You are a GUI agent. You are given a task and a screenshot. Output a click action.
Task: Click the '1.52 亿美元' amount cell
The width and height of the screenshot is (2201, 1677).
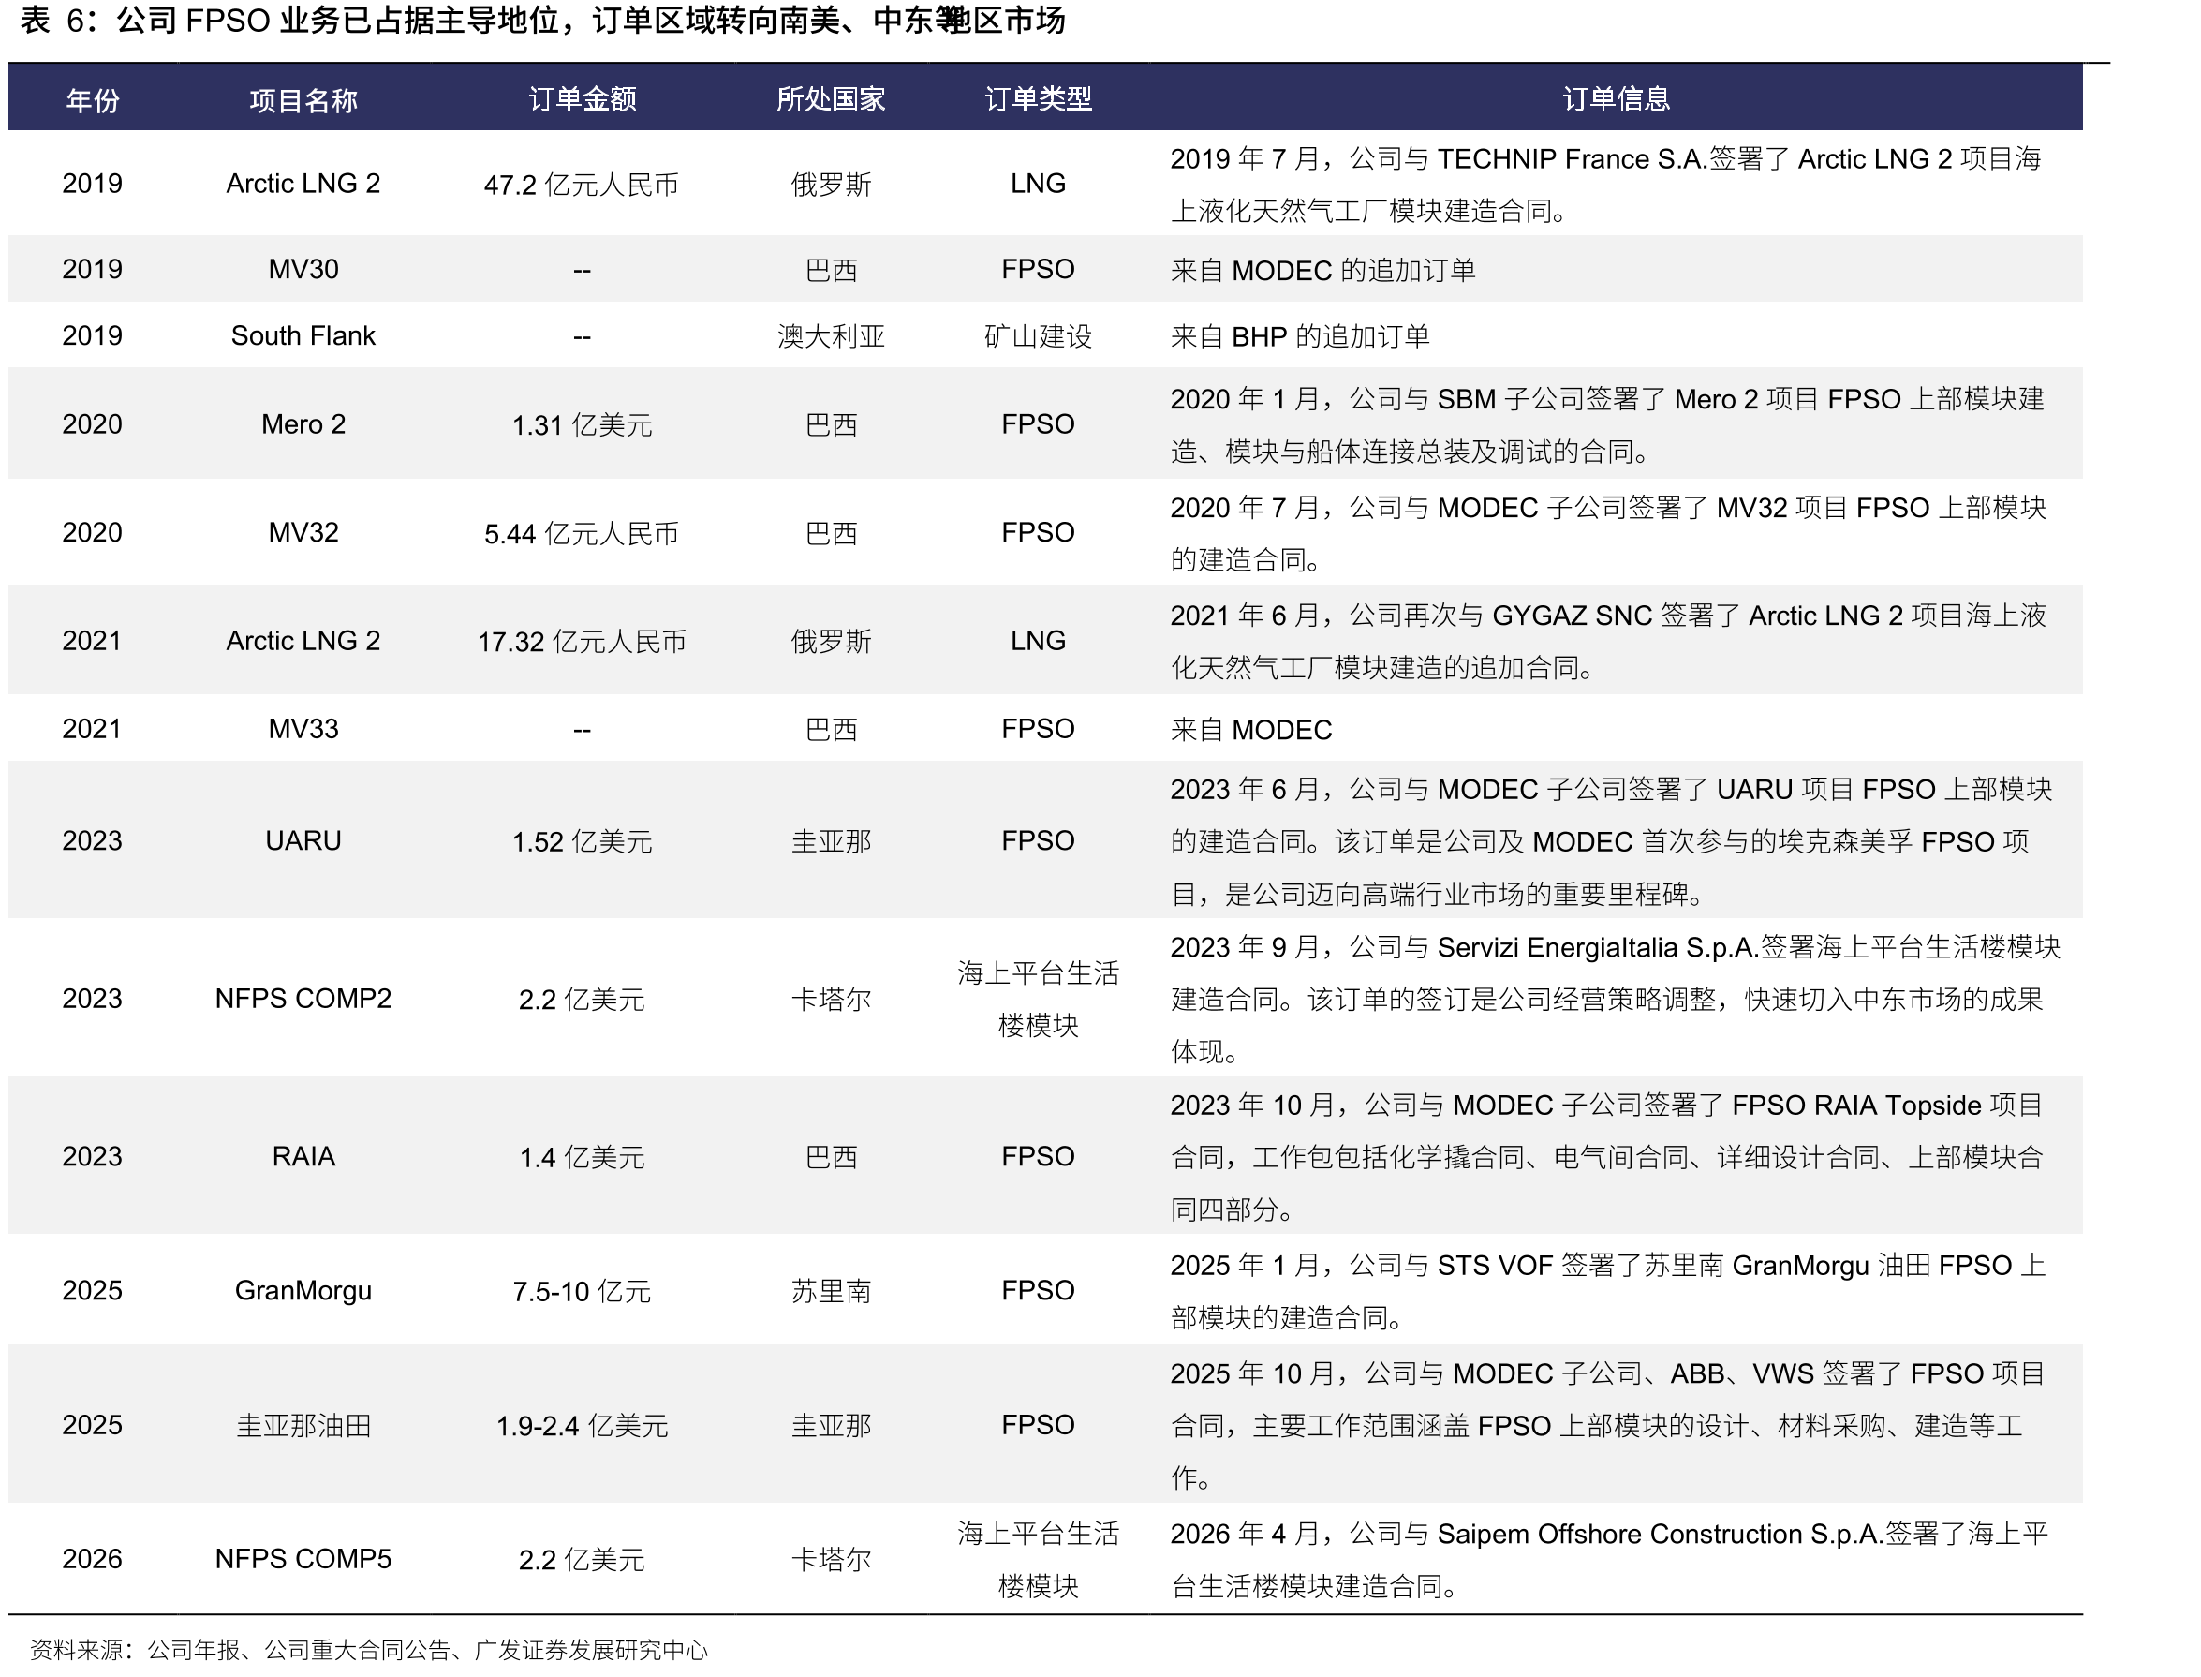[x=582, y=842]
